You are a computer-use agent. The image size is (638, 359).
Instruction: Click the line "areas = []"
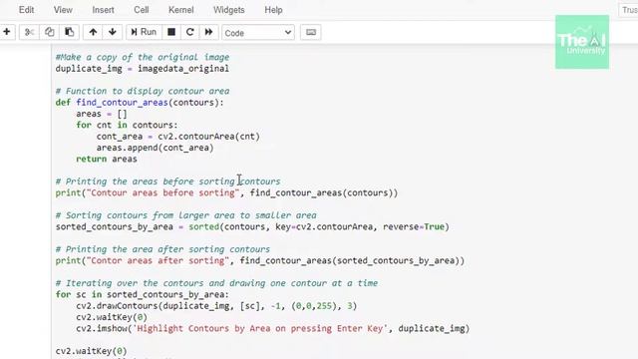click(x=102, y=114)
